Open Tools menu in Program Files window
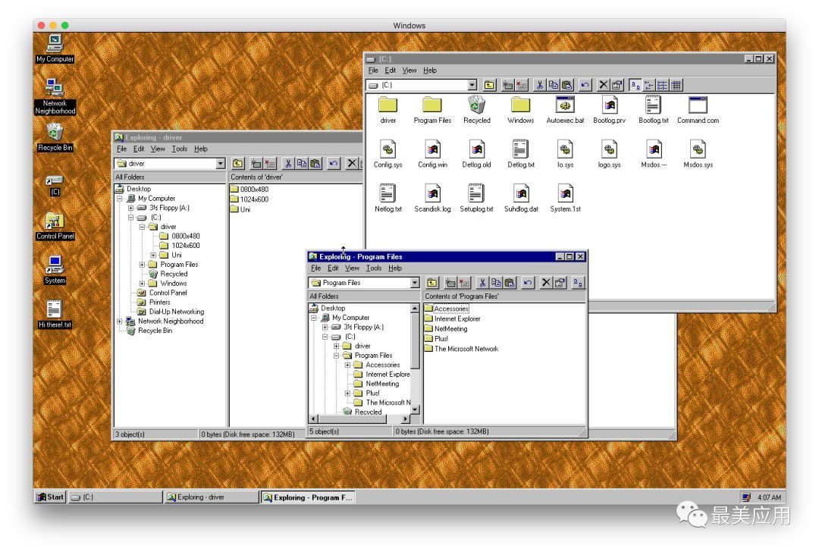This screenshot has height=552, width=819. coord(374,268)
